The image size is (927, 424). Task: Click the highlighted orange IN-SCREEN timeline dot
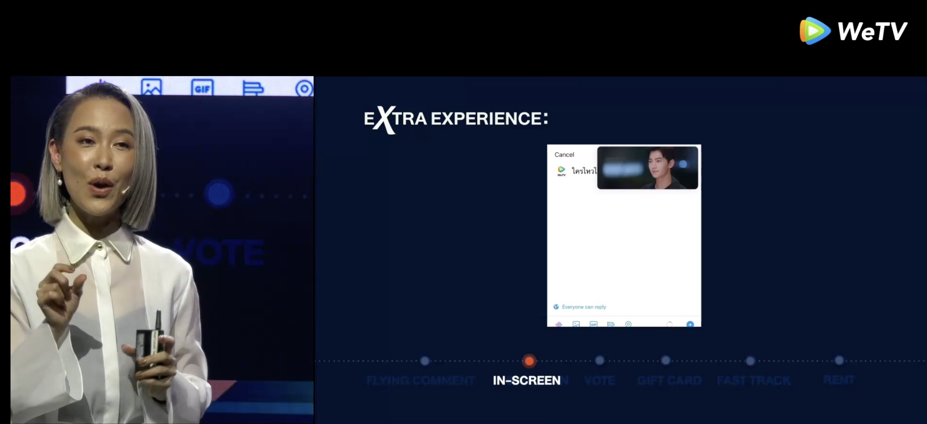tap(529, 361)
